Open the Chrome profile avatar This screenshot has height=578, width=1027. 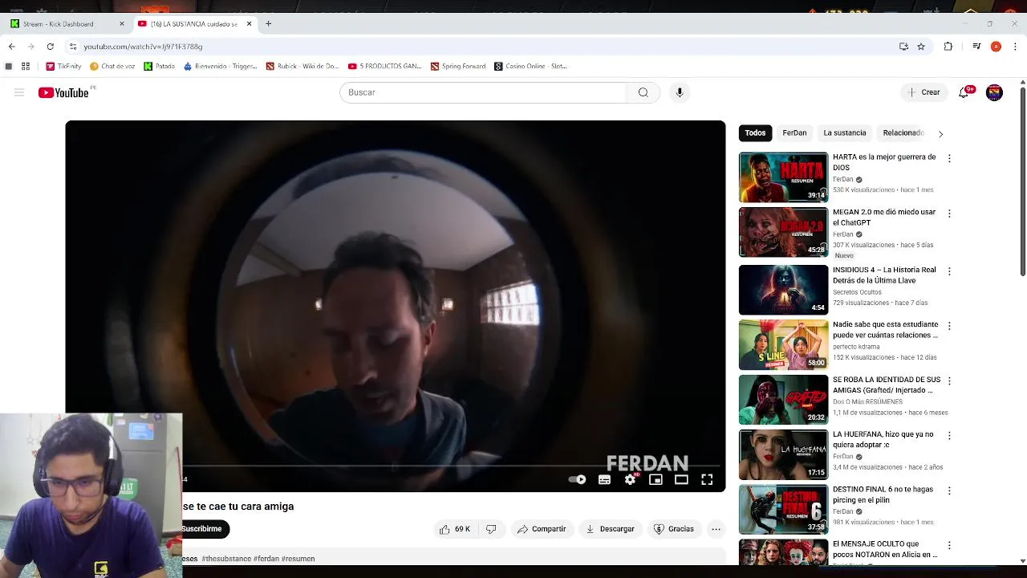click(996, 47)
